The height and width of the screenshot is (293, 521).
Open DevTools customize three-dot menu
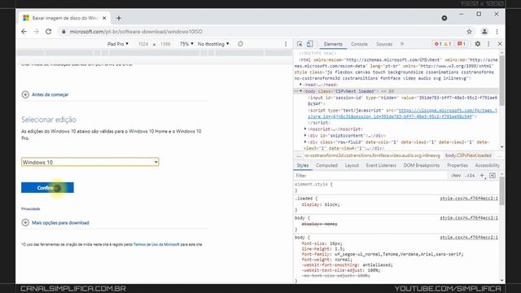click(488, 44)
